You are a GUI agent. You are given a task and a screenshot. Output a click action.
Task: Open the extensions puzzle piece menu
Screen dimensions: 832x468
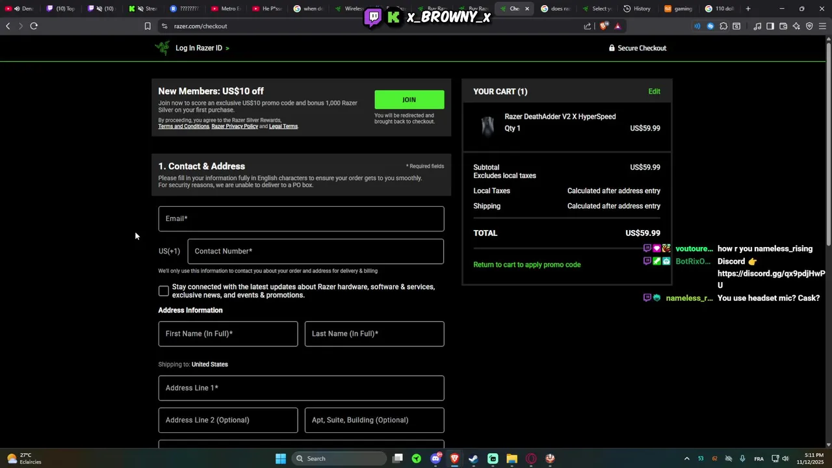(723, 26)
